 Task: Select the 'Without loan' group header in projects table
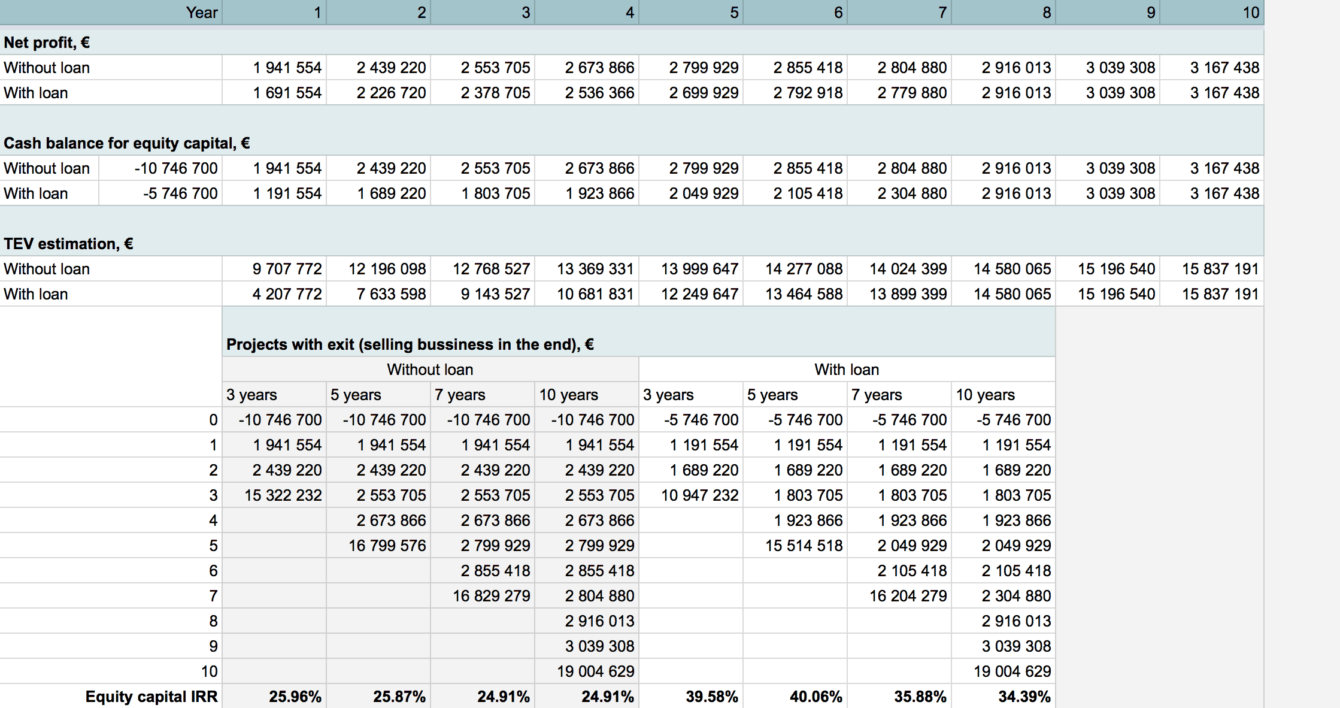pyautogui.click(x=430, y=370)
